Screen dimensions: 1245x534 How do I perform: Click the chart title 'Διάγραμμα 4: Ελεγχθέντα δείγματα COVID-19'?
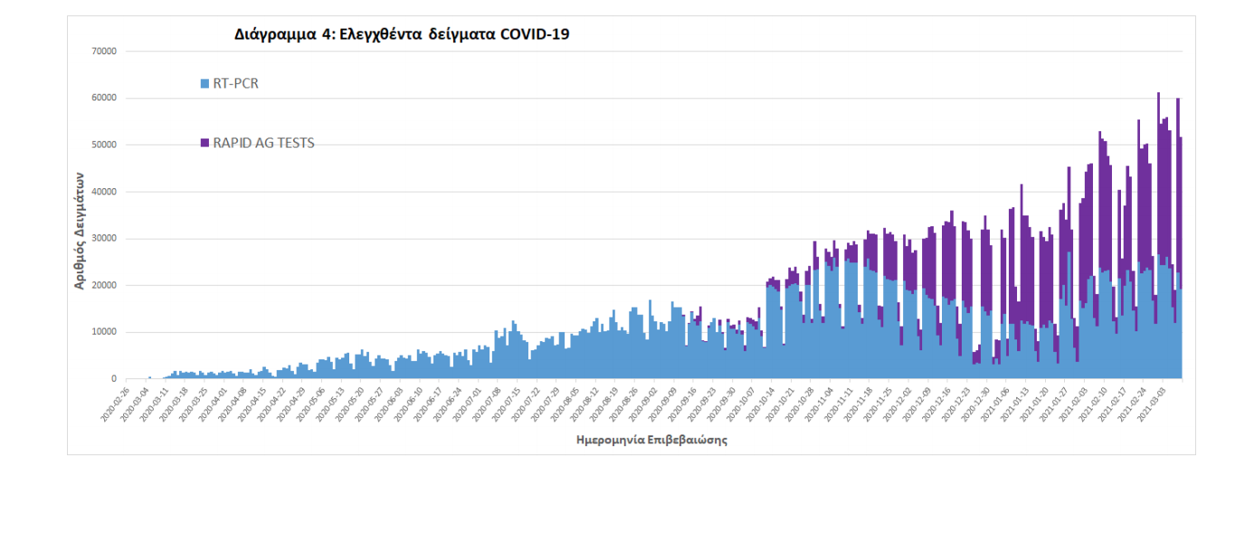point(402,34)
